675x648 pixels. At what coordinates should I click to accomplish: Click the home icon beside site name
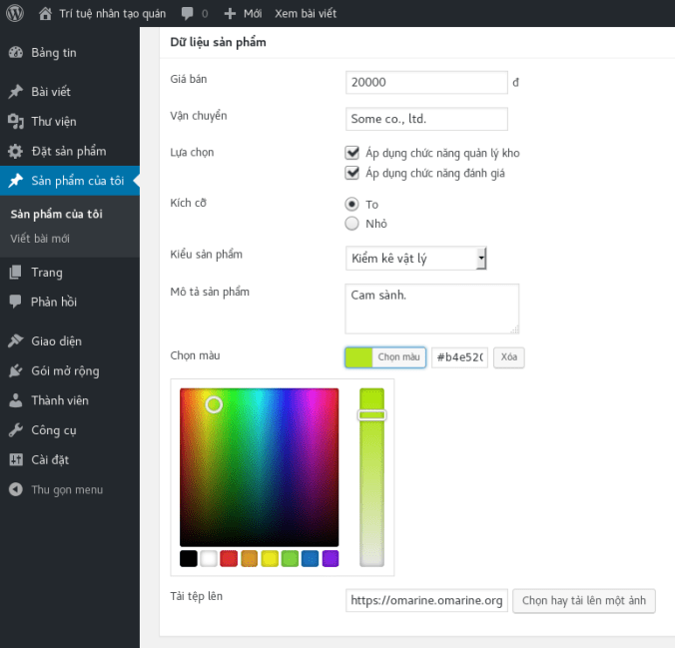(46, 14)
